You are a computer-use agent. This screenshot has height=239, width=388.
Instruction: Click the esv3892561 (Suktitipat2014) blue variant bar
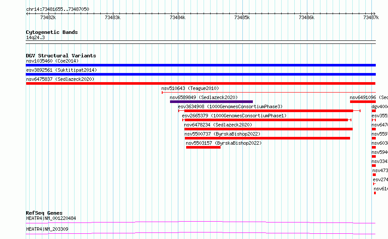(201, 74)
